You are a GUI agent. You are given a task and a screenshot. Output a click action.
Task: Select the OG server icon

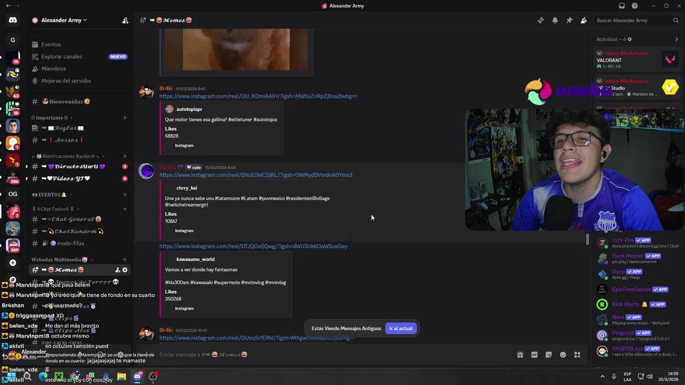pyautogui.click(x=13, y=194)
